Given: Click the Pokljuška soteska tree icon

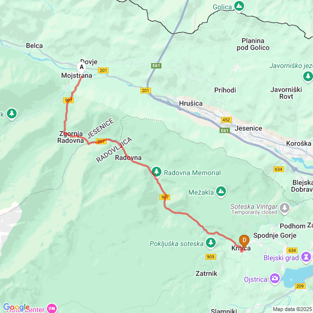Looking at the screenshot, I should coord(211,243).
